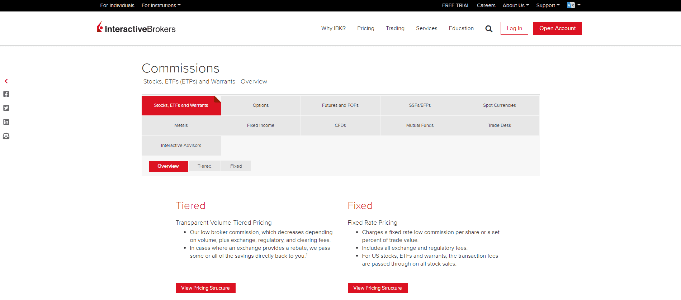Click the Fixed Rate Pricing text
Viewport: 681px width, 300px height.
click(x=373, y=223)
